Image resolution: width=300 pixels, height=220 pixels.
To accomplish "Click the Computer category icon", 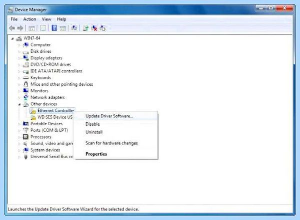I will (x=26, y=45).
